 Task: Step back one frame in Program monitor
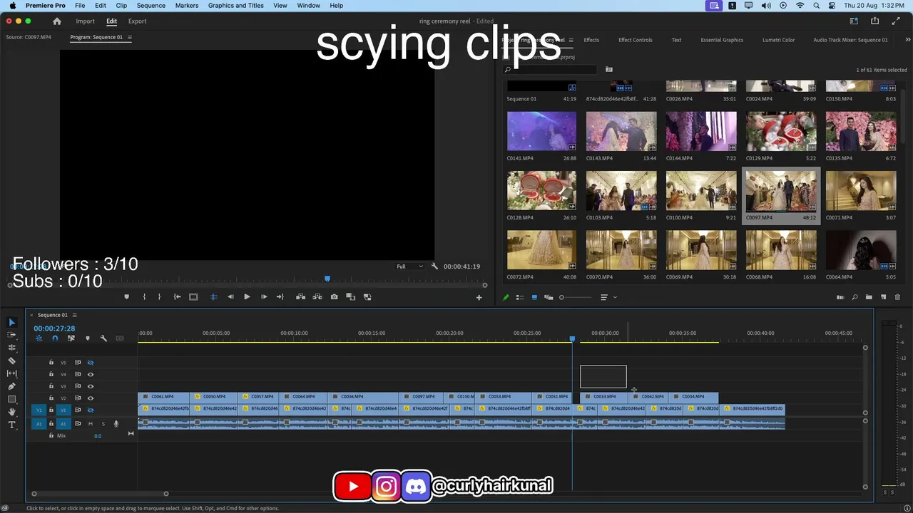click(230, 297)
